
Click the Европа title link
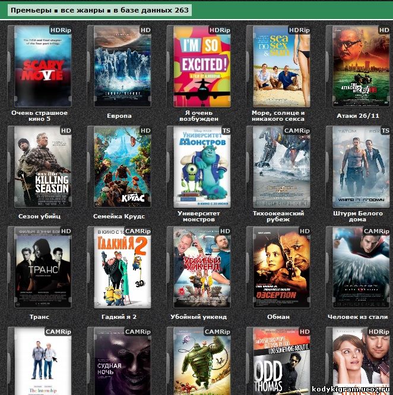(x=119, y=115)
